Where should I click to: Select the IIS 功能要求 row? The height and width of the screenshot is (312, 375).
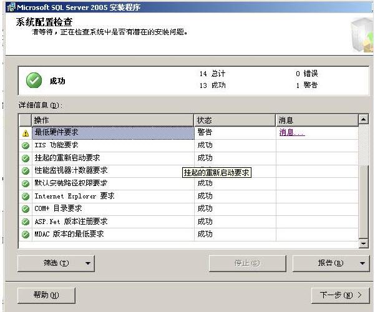tap(188, 145)
